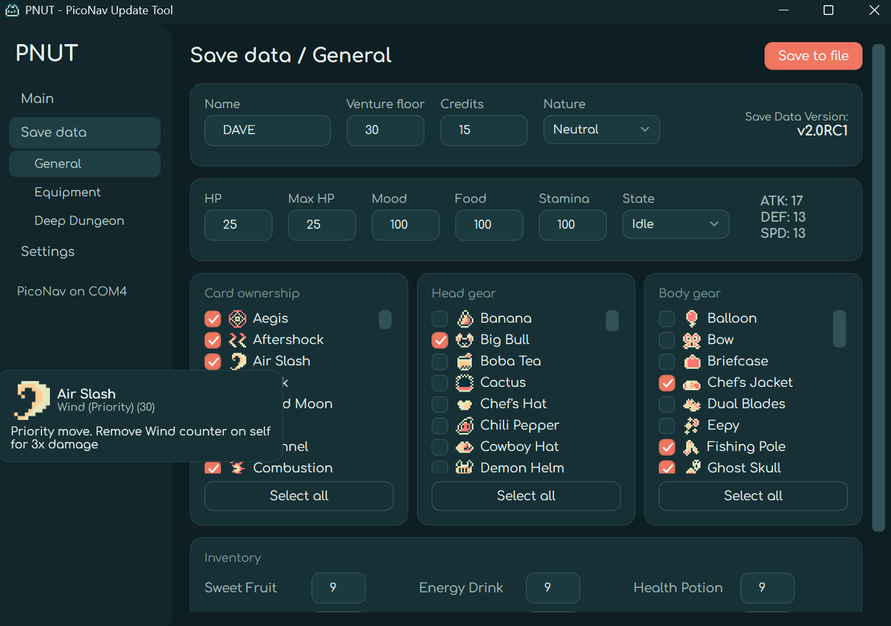Select all Head gear items

point(526,496)
